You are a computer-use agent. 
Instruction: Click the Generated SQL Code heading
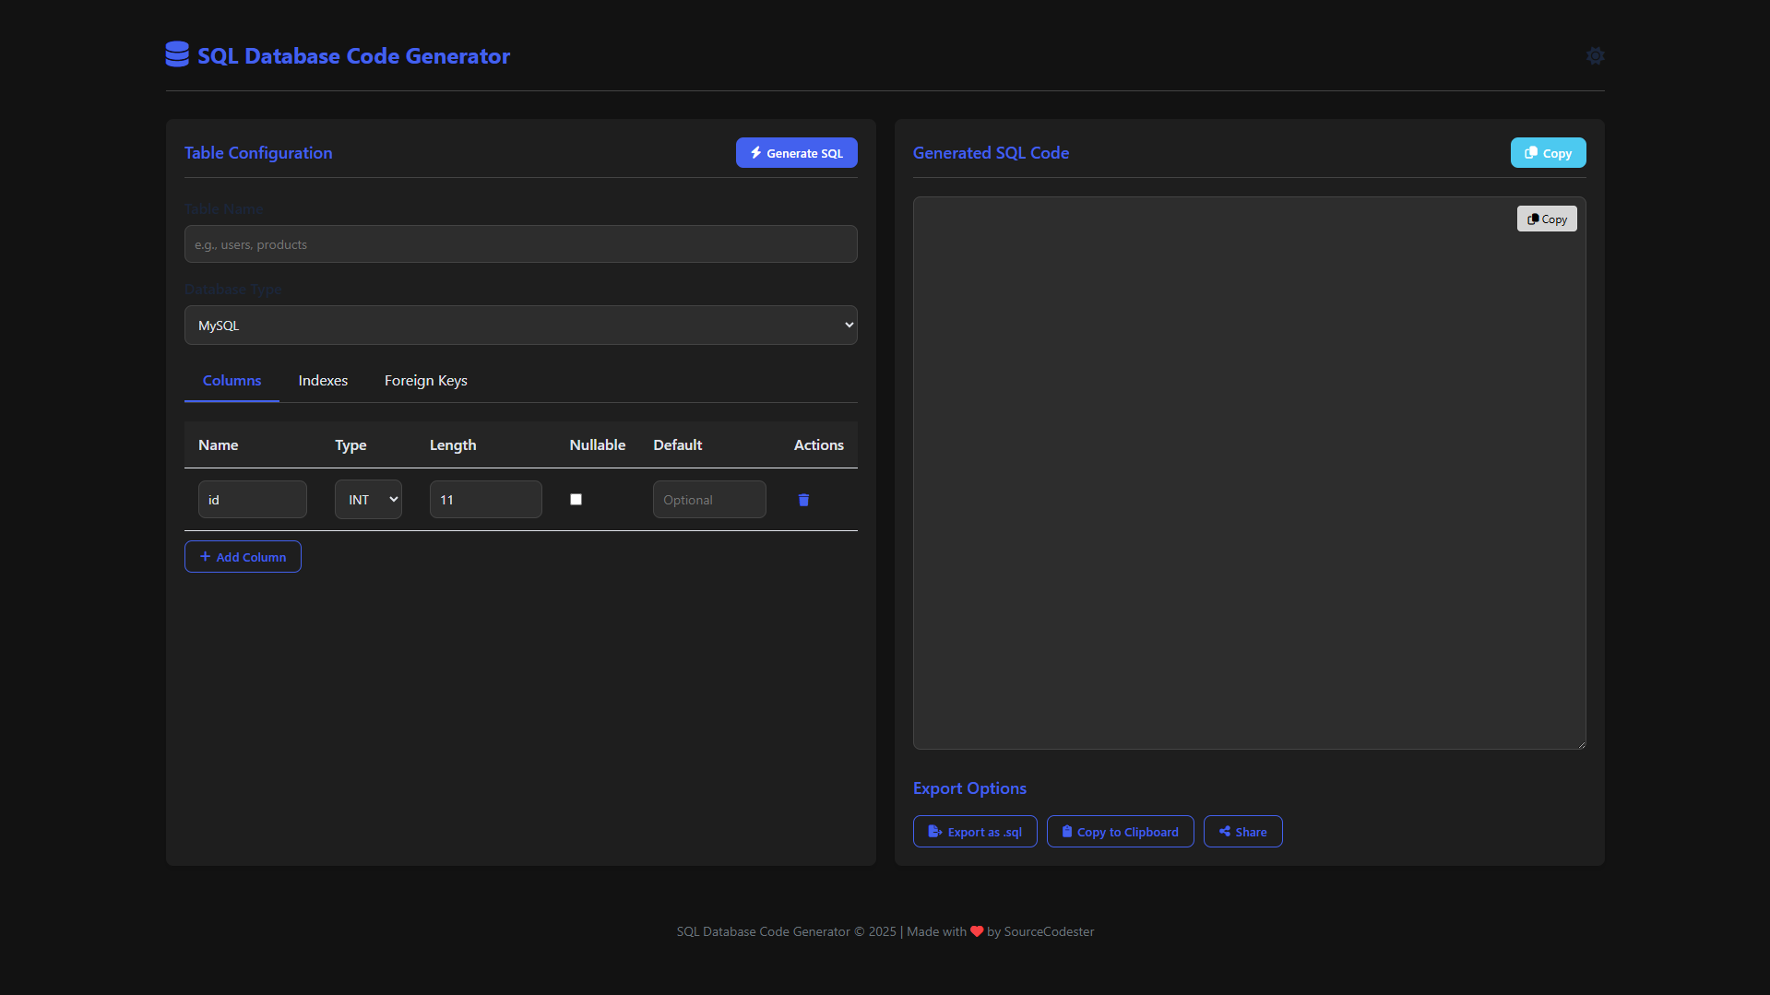[x=991, y=153]
